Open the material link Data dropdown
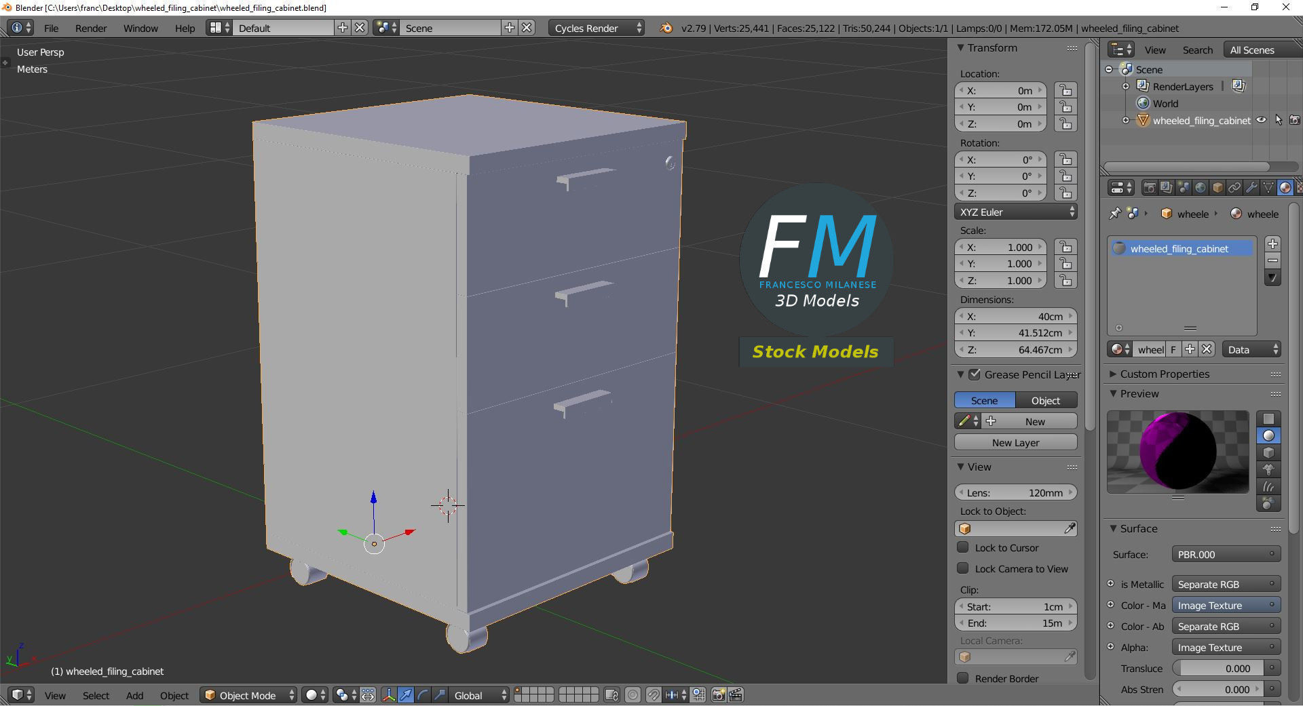The image size is (1303, 706). [1251, 349]
